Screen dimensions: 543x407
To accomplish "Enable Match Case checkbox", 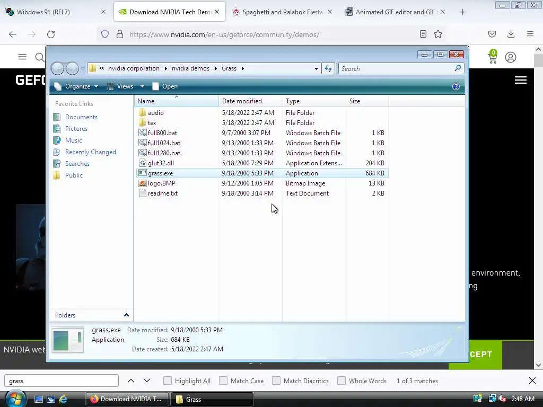I will [x=223, y=381].
